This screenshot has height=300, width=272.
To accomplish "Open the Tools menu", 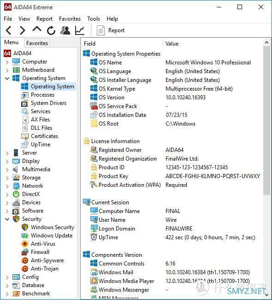I will 94,19.
